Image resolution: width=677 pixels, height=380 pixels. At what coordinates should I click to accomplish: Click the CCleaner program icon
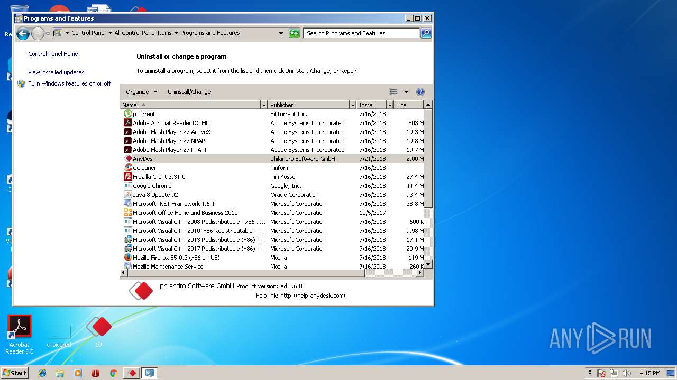point(127,168)
